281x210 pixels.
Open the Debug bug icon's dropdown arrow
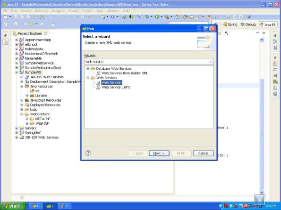click(152, 17)
